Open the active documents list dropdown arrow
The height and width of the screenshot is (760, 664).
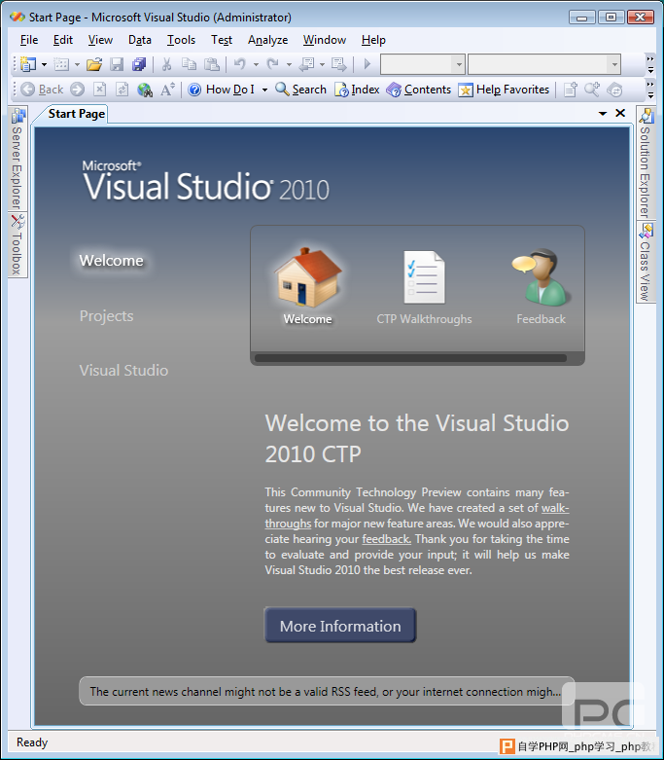tap(603, 114)
